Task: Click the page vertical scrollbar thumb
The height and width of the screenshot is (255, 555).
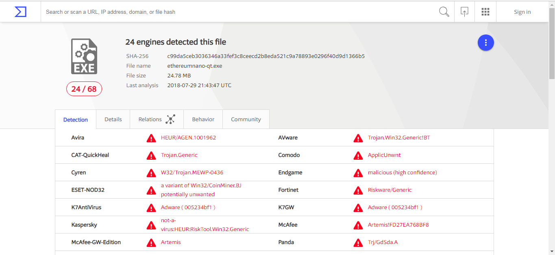Action: tap(552, 43)
